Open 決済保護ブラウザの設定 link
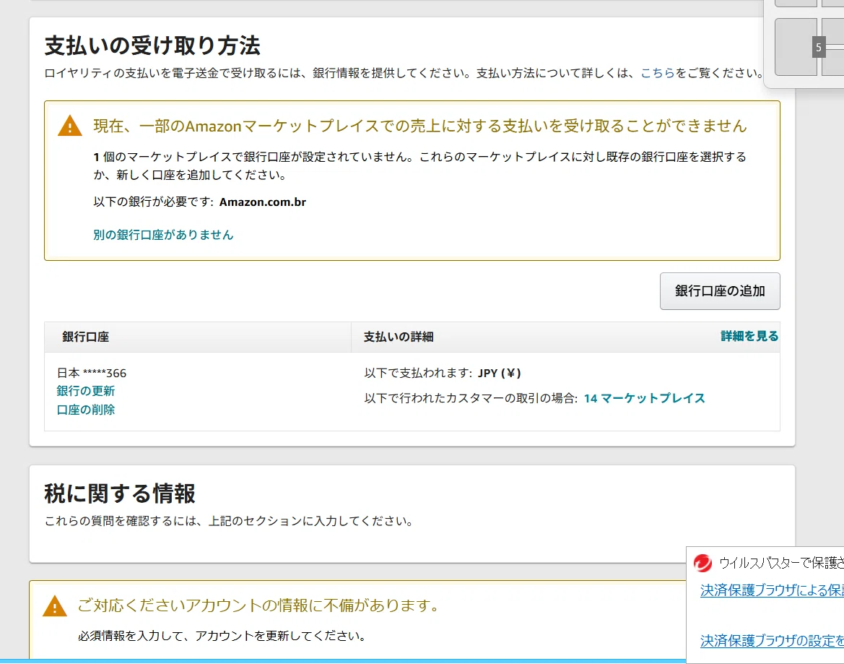Image resolution: width=844 pixels, height=664 pixels. pos(772,641)
